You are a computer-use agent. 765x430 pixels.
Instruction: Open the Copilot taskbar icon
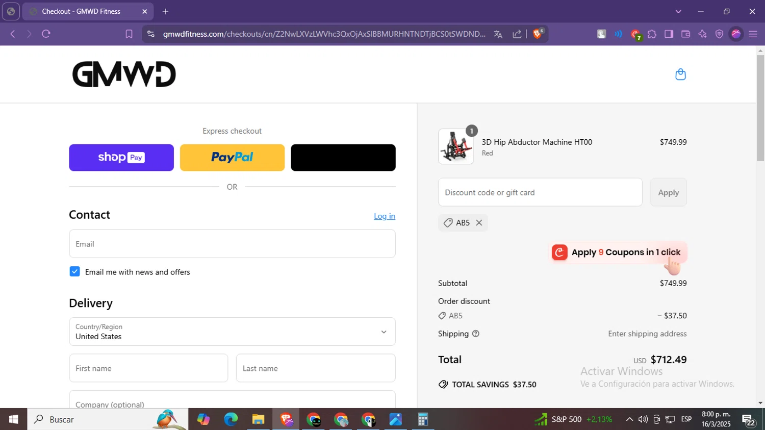click(x=203, y=419)
